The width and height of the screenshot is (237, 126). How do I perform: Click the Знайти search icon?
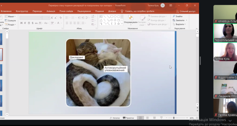(177, 16)
